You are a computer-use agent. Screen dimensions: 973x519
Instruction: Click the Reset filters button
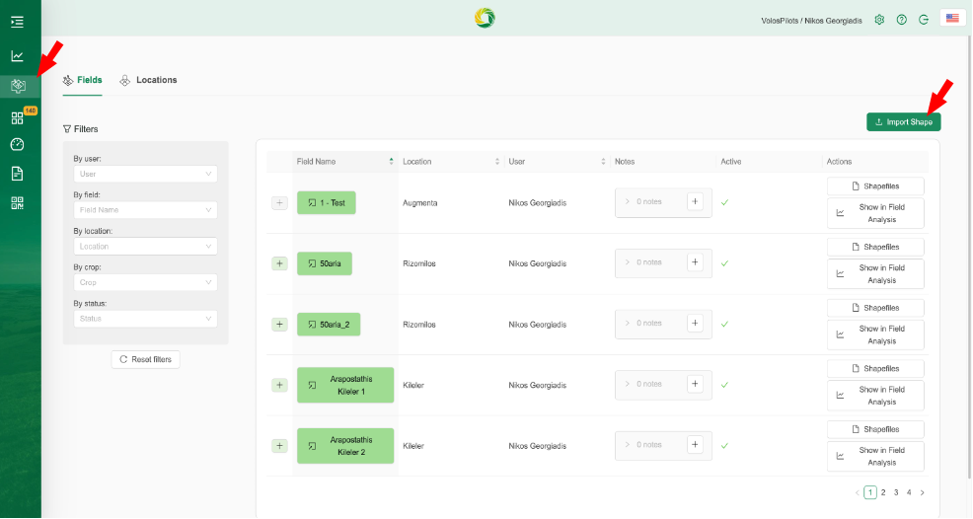click(145, 359)
